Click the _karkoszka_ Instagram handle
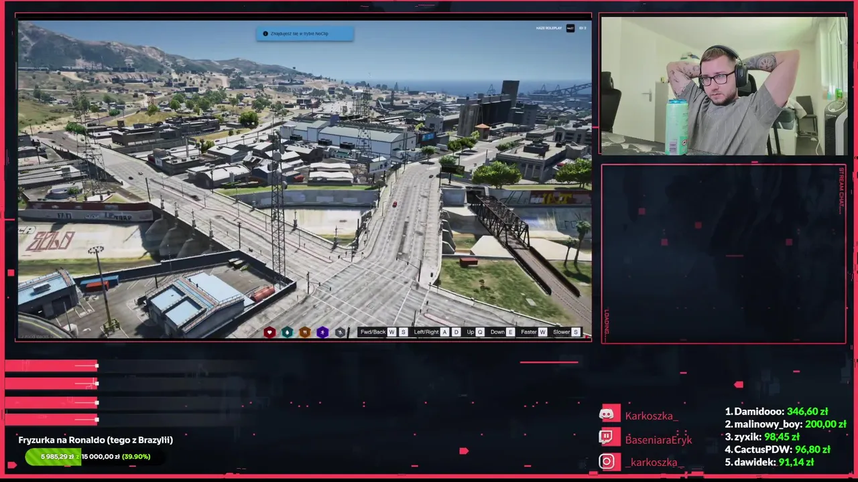The width and height of the screenshot is (858, 482). [654, 463]
